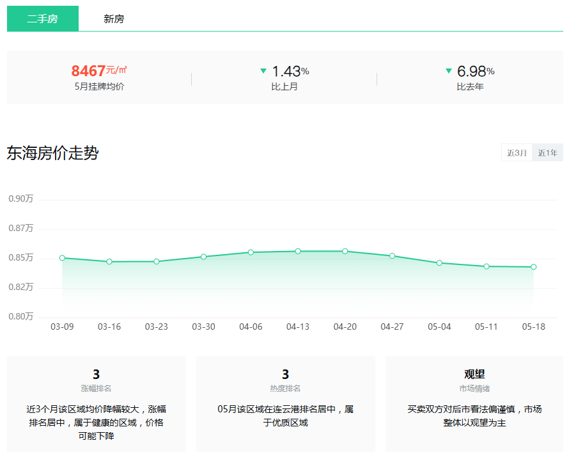Click the 0.80万 axis label

click(20, 316)
